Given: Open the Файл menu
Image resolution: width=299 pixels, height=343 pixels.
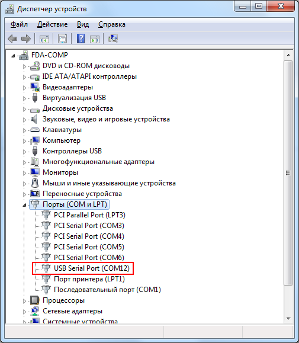Looking at the screenshot, I should point(19,24).
